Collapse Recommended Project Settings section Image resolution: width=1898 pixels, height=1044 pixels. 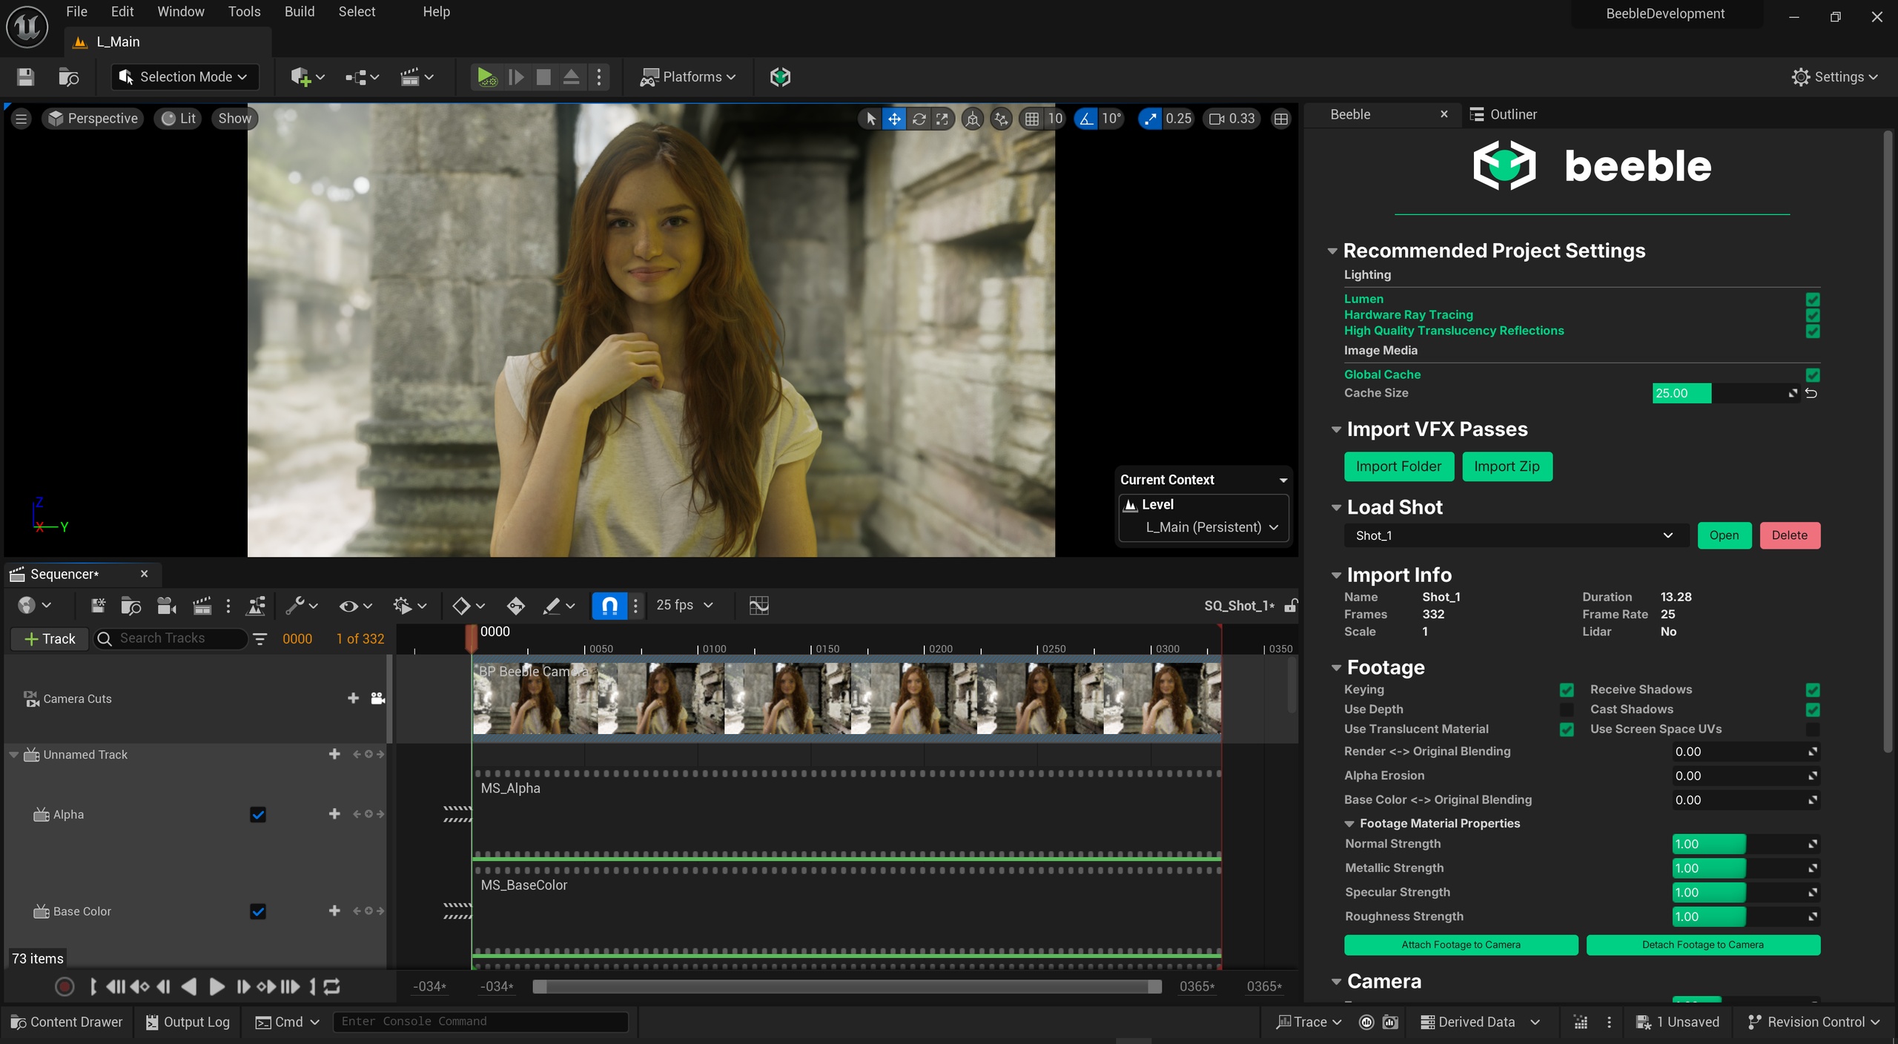pyautogui.click(x=1332, y=251)
